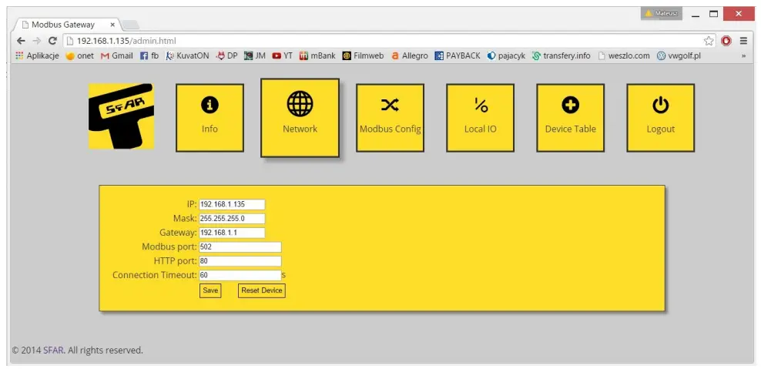Click the 'Modbus port:' label
This screenshot has width=761, height=369.
[169, 247]
